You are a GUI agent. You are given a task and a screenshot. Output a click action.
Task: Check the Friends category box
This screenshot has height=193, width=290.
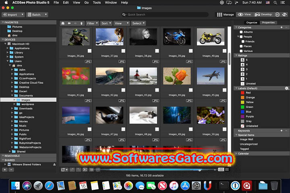pos(243,41)
